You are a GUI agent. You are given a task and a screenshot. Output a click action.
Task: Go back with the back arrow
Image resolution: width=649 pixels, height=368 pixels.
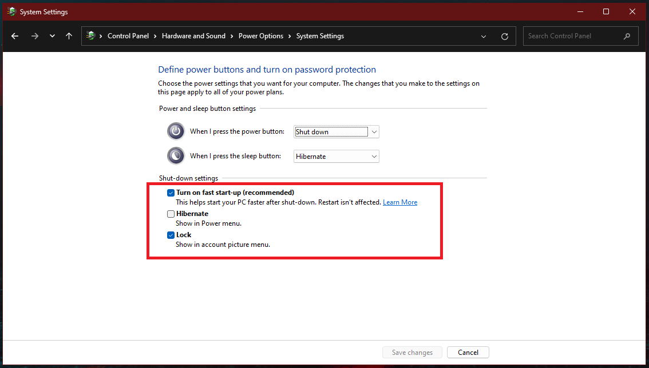(15, 36)
